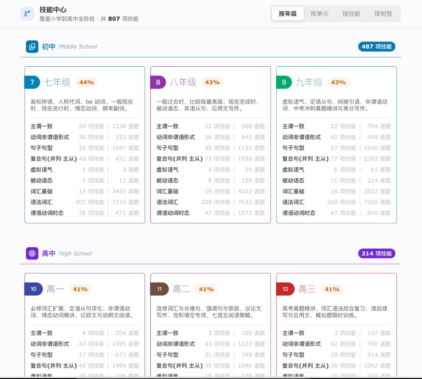
Task: Click the High School target icon
Action: pos(32,253)
